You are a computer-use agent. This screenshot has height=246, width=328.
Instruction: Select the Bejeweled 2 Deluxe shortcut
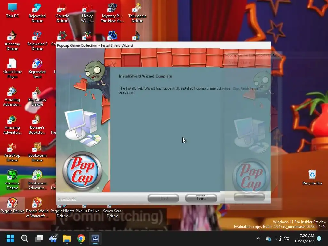point(37,41)
